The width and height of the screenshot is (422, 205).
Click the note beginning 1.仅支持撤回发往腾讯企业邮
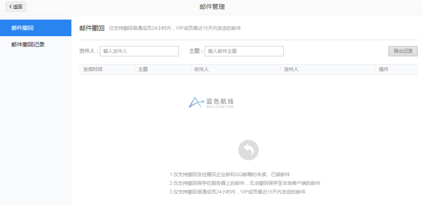tap(230, 174)
